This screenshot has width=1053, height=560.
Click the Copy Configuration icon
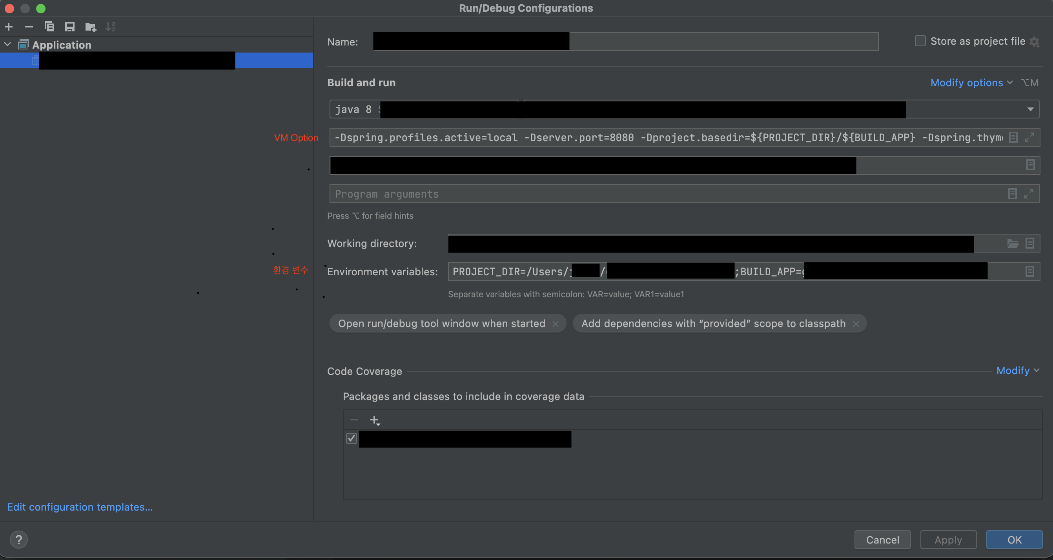(49, 27)
